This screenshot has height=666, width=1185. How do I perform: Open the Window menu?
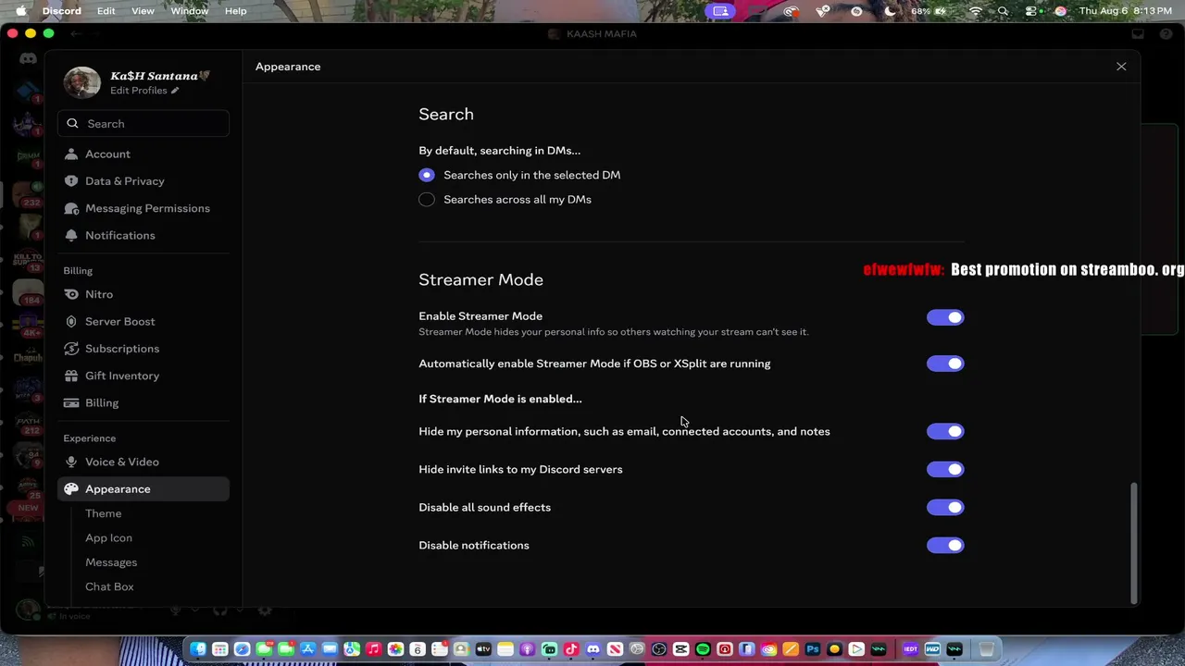coord(190,11)
